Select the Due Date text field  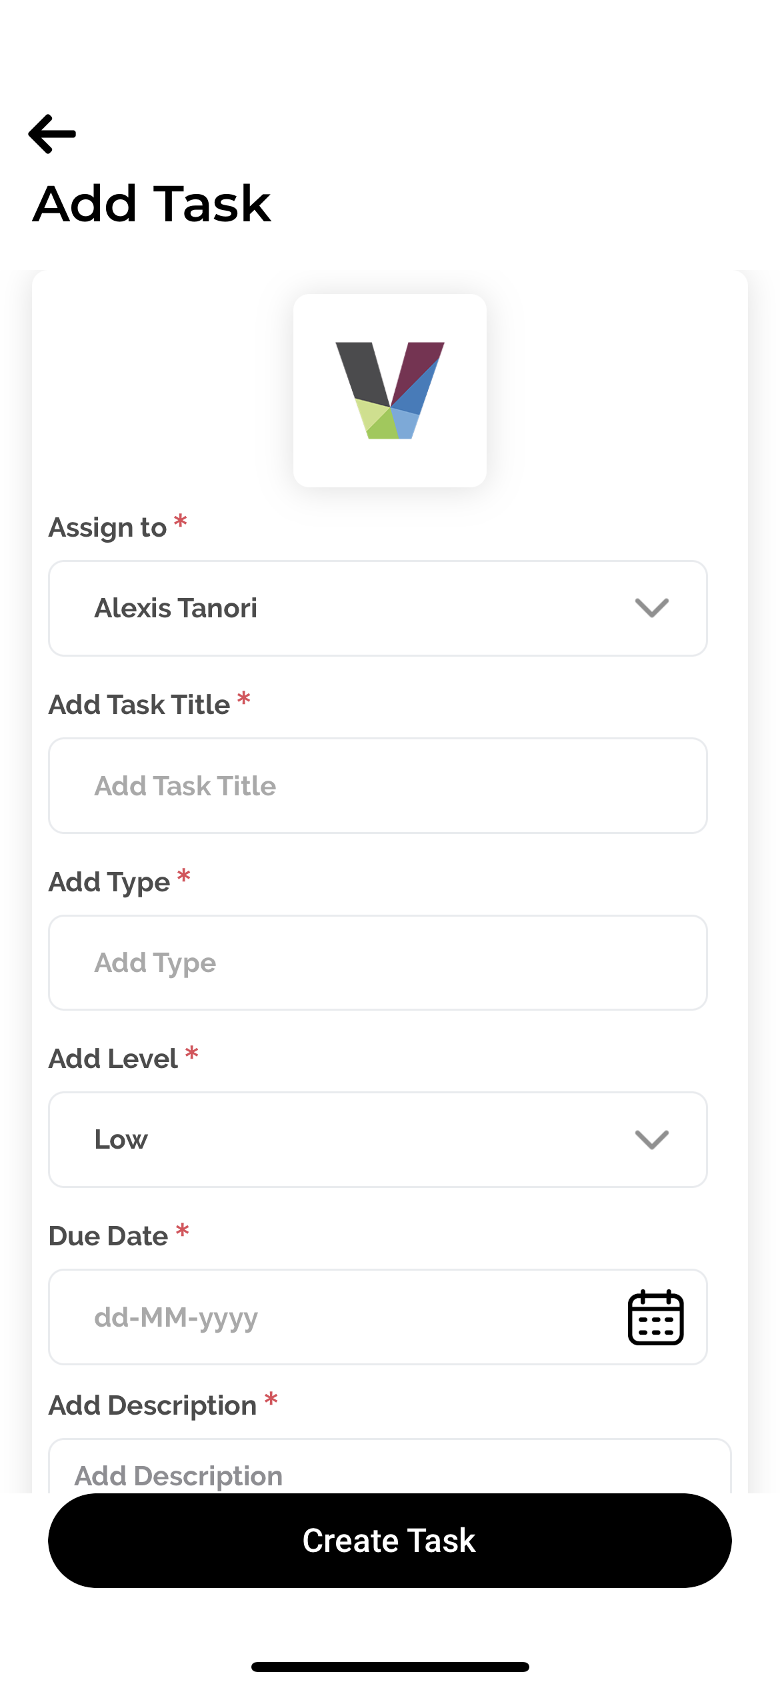(x=333, y=1317)
